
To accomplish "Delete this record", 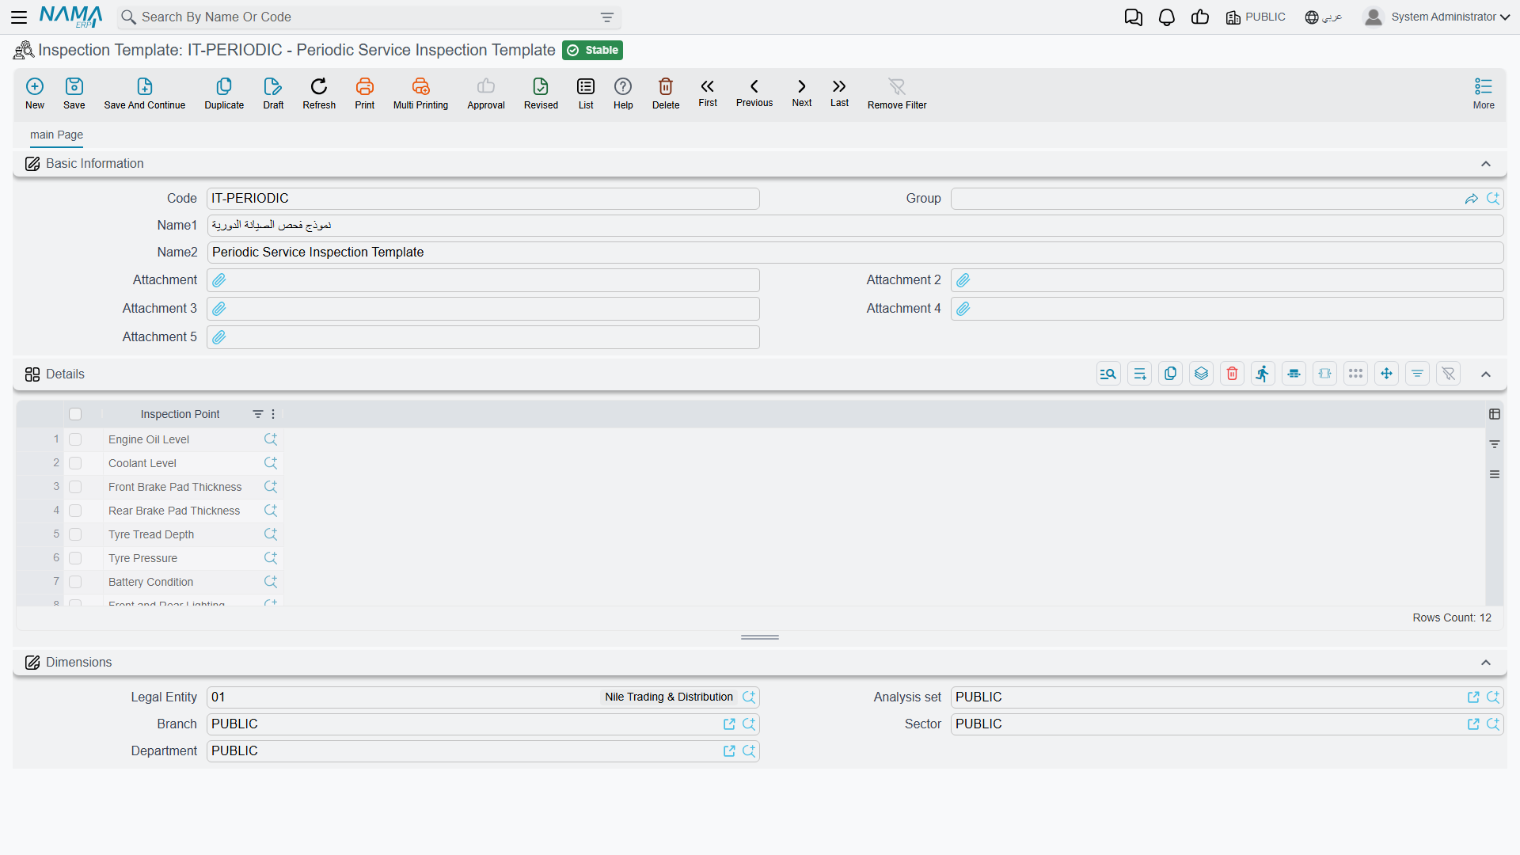I will (x=666, y=93).
